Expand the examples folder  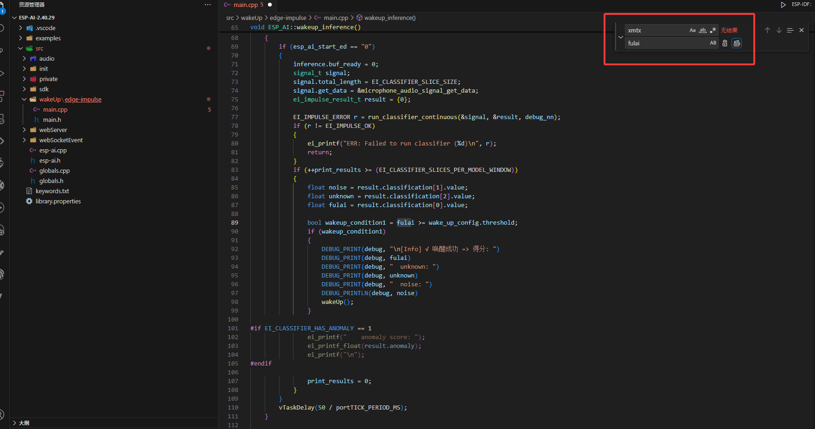click(x=48, y=38)
